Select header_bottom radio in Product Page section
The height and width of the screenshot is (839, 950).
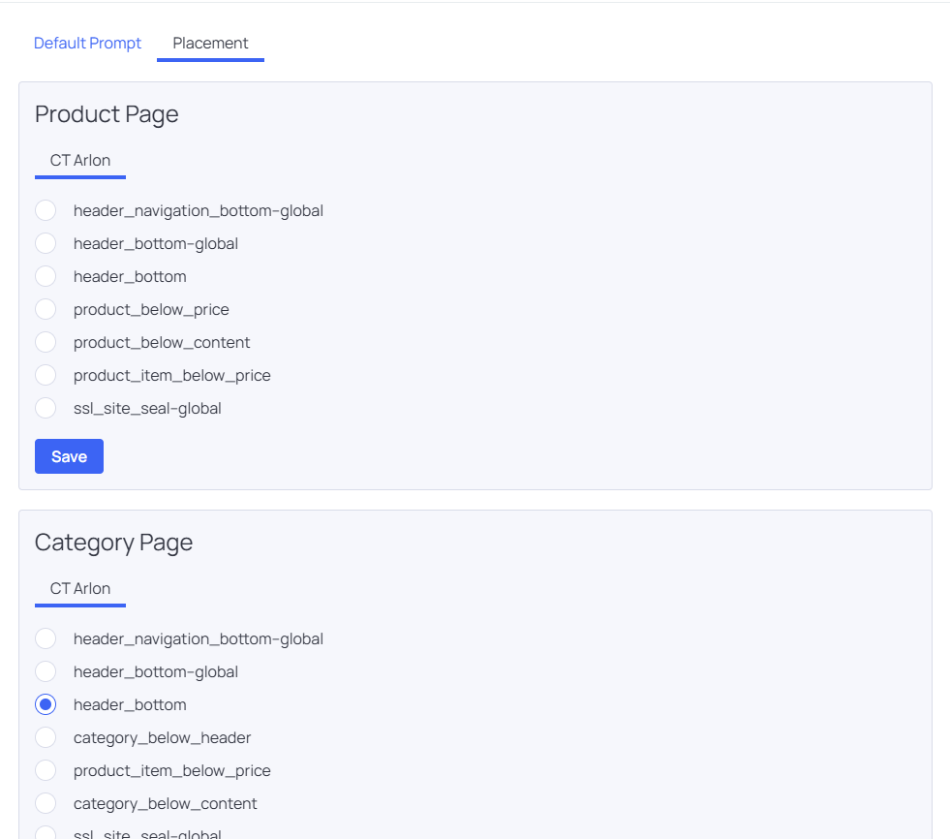[46, 276]
